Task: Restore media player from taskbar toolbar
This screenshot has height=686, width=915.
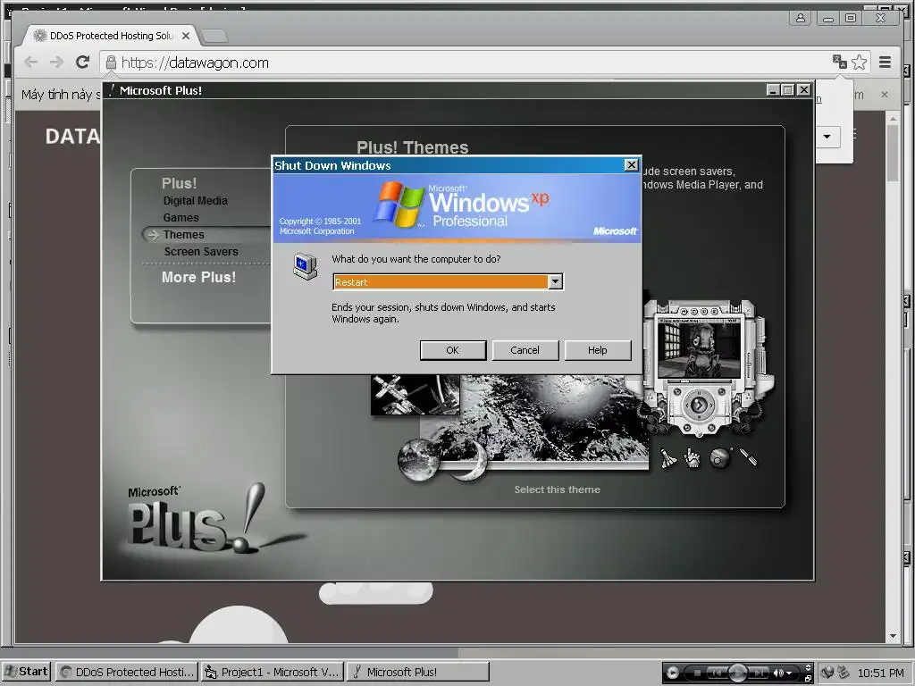Action: (x=808, y=679)
